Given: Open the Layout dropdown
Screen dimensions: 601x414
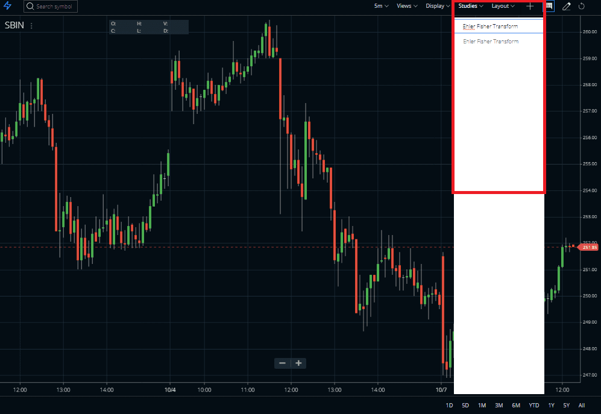Looking at the screenshot, I should tap(503, 6).
